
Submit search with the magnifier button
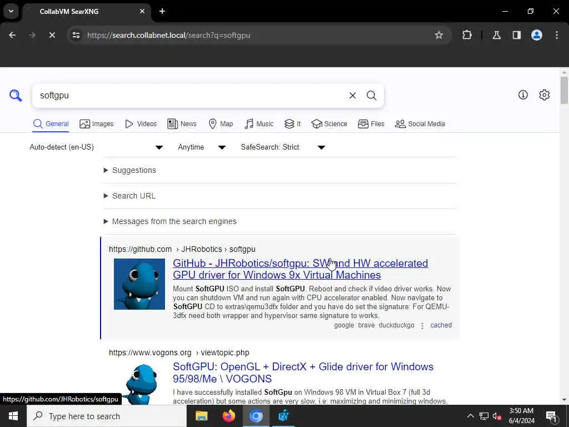[371, 96]
